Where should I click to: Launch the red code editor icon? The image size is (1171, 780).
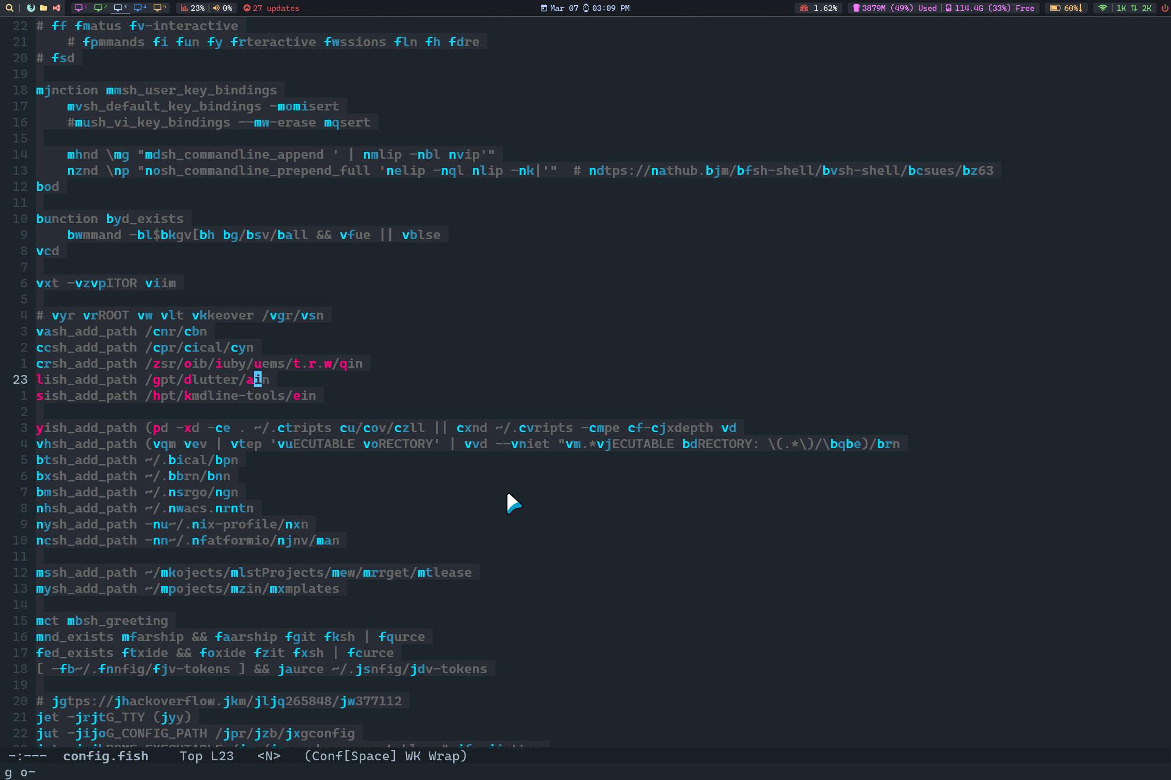click(56, 8)
